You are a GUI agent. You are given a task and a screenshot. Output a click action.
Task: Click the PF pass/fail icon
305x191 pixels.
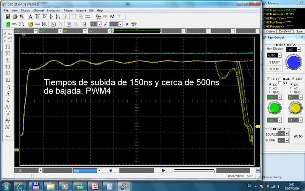coord(105,16)
